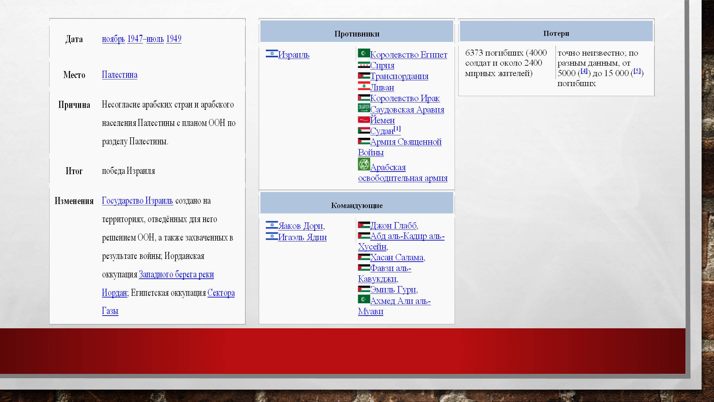Viewport: 714px width, 402px height.
Task: Open the Королевство Египет link
Action: pos(408,55)
